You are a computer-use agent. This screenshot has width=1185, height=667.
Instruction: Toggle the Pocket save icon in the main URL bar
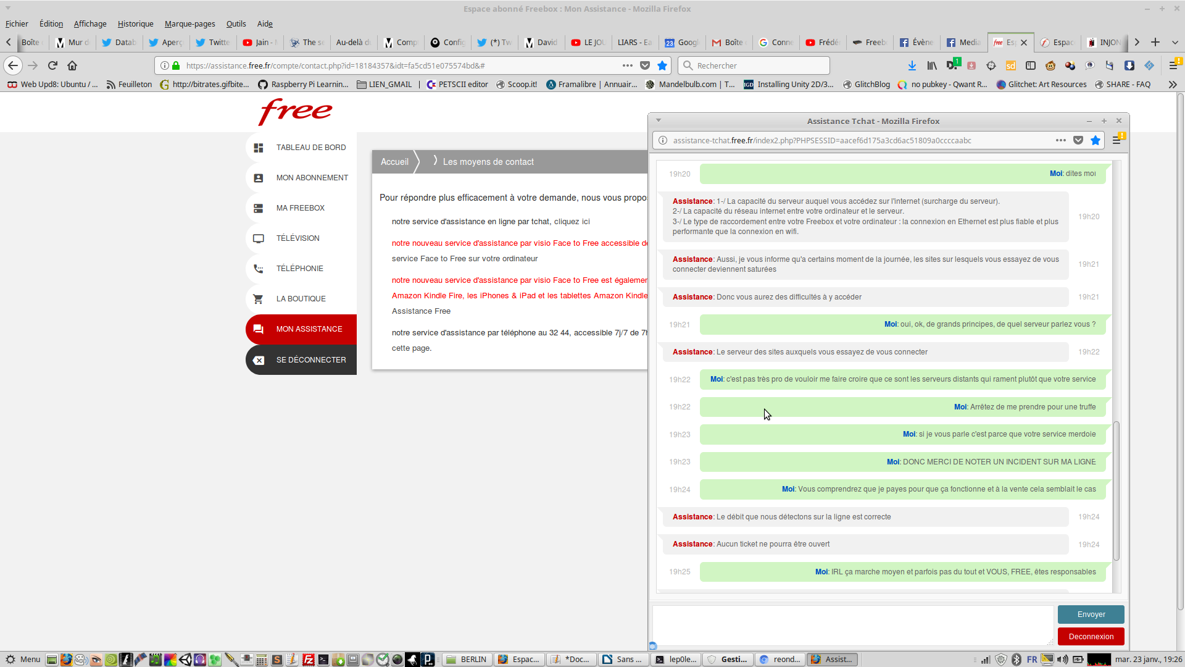[645, 65]
